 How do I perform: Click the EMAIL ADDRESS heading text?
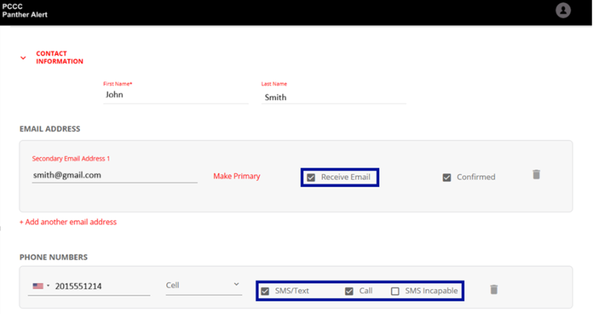pyautogui.click(x=50, y=129)
